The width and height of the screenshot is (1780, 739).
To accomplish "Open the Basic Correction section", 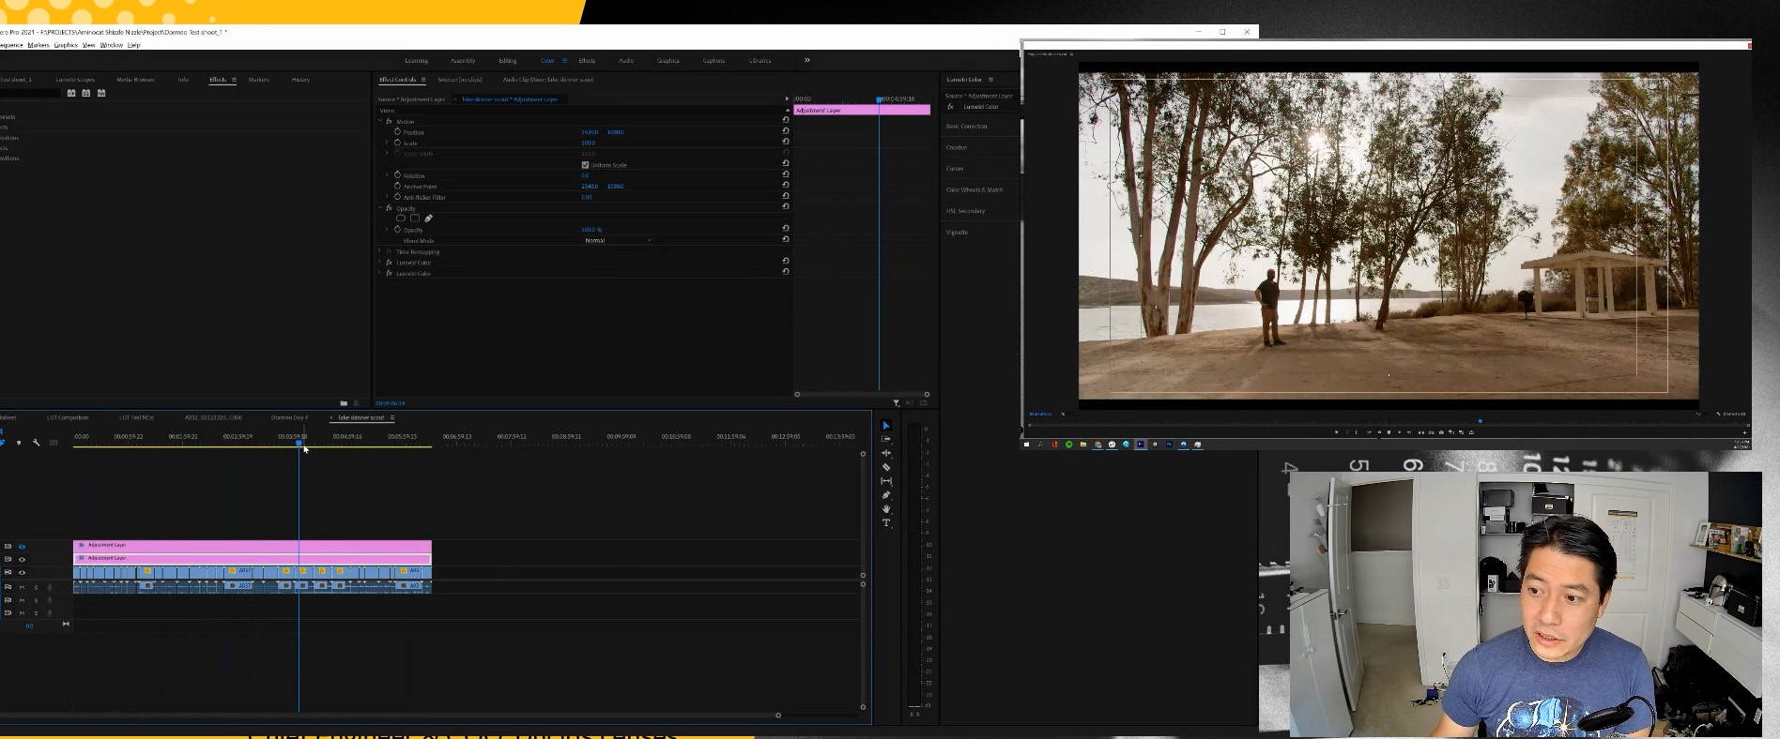I will coord(967,127).
